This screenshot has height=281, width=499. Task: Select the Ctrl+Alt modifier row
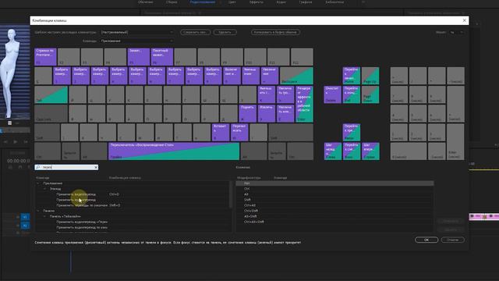pyautogui.click(x=334, y=205)
